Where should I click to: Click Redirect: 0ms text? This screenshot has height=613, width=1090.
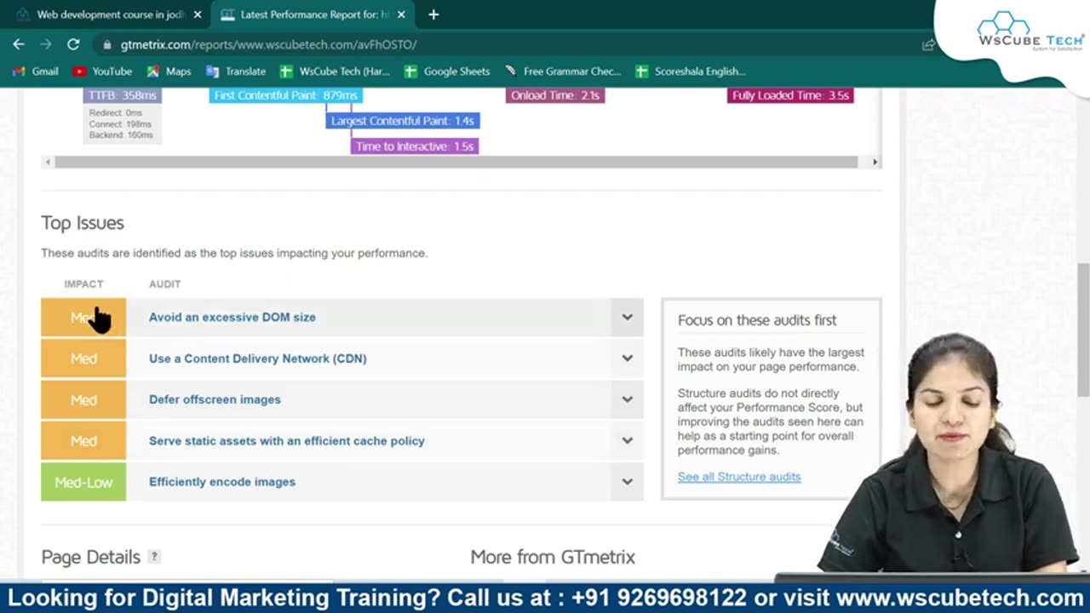(116, 112)
